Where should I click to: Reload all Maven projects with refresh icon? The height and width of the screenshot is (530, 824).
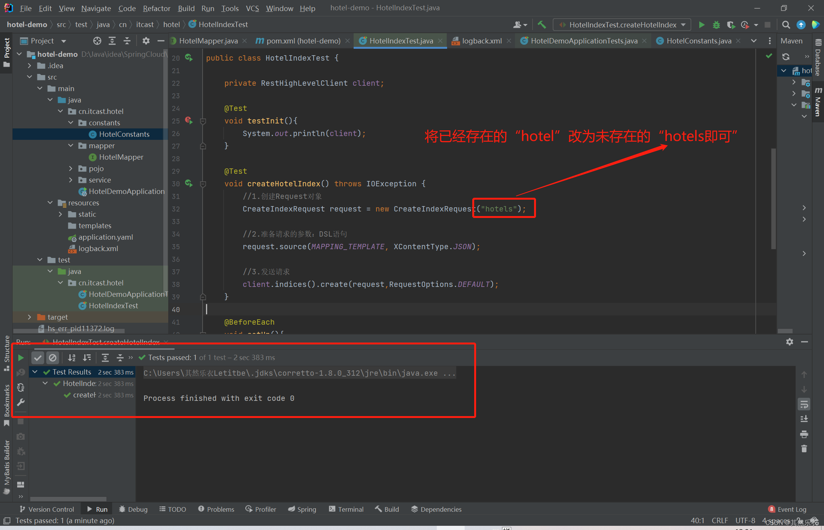coord(785,56)
